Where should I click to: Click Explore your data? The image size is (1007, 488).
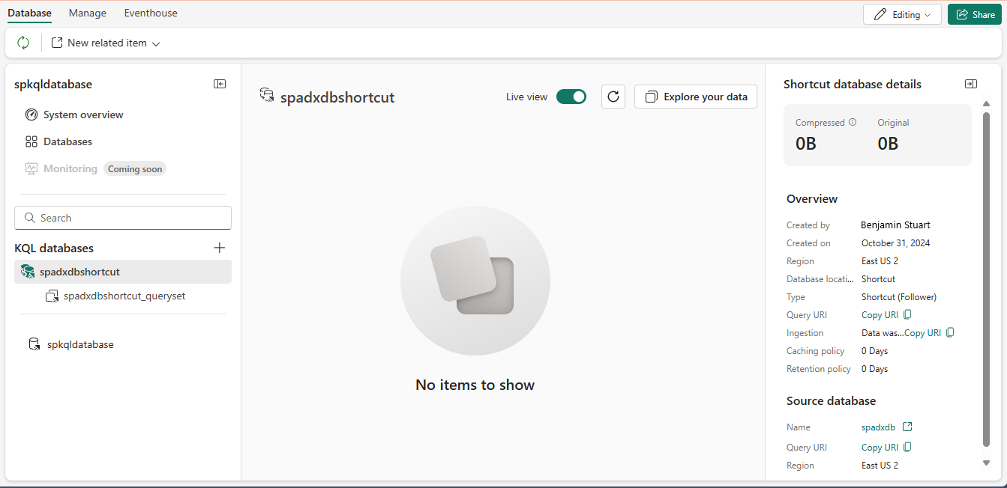point(695,97)
